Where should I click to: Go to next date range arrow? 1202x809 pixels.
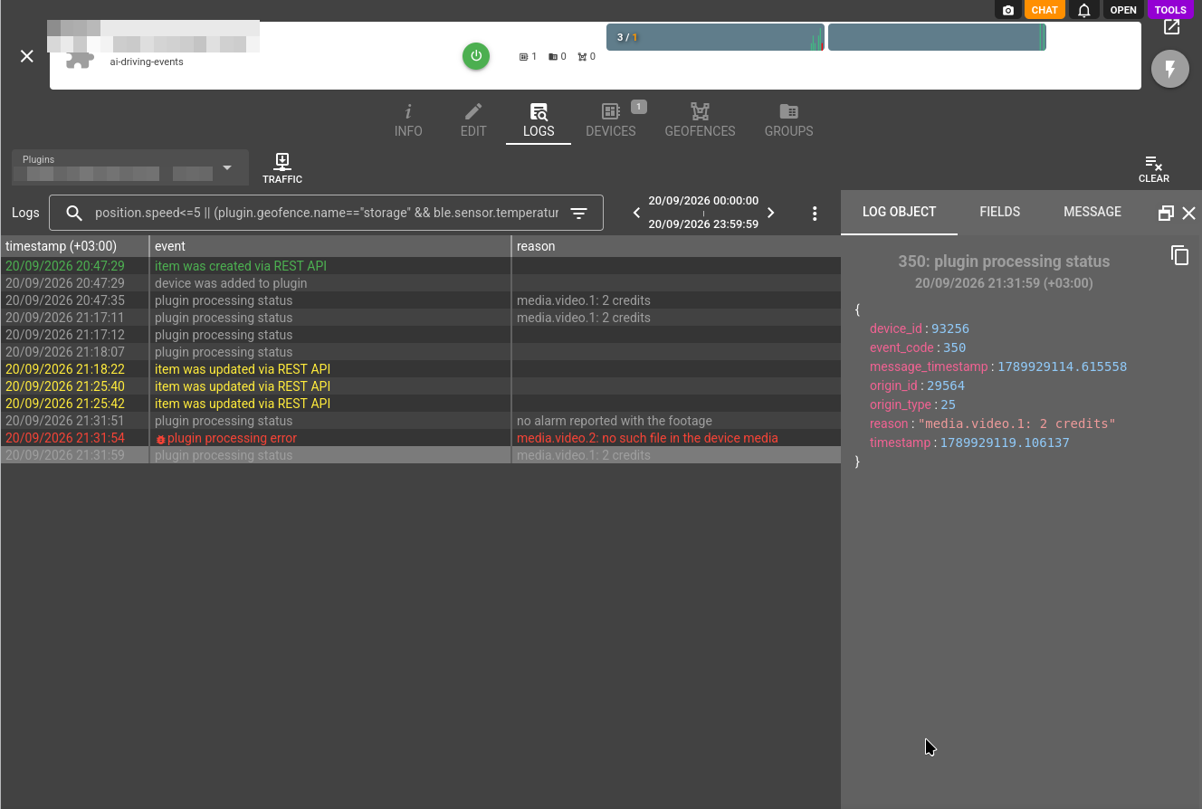point(771,214)
